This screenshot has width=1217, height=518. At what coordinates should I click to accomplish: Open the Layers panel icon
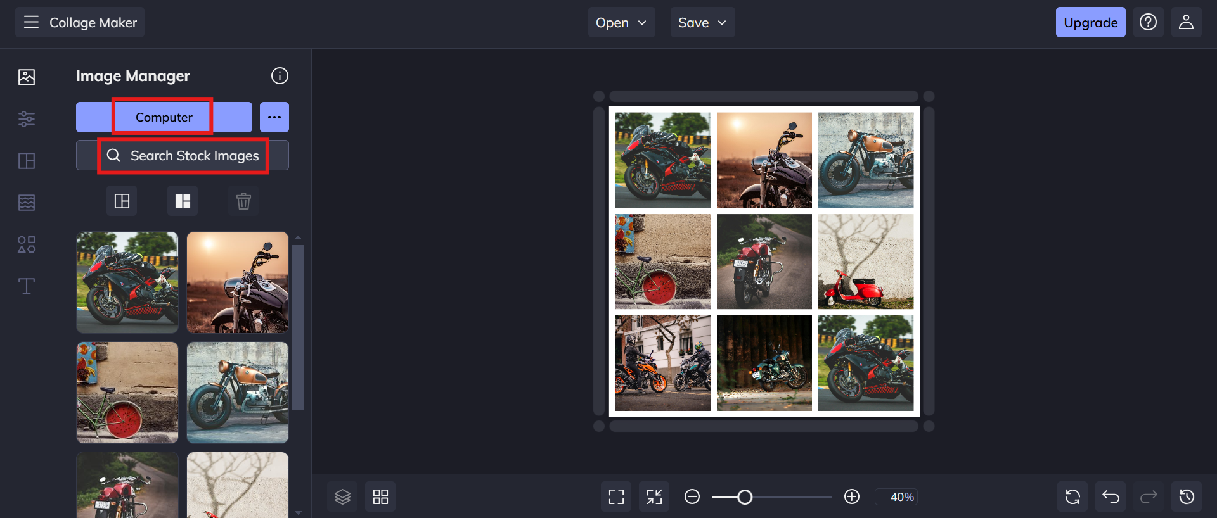tap(342, 496)
